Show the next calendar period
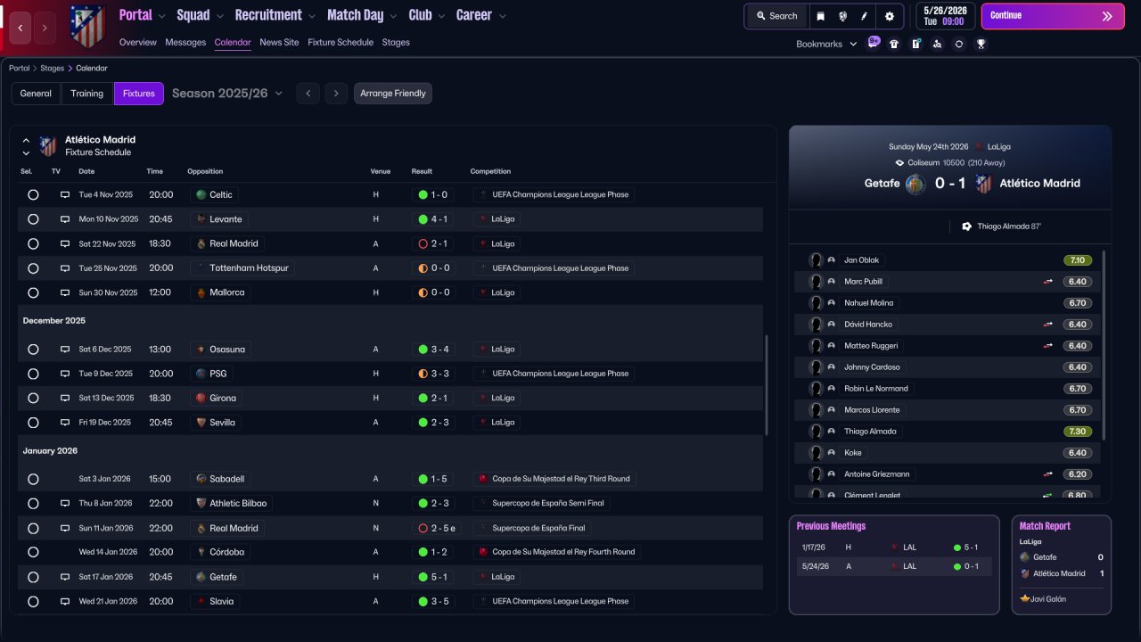 tap(336, 93)
